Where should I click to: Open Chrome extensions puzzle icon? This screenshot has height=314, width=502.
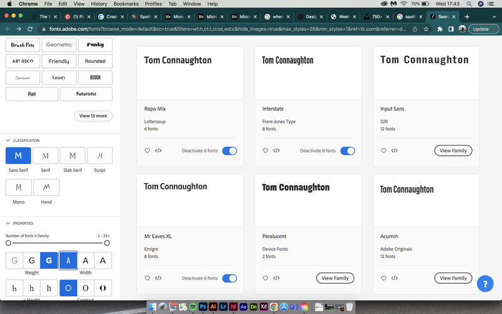tap(440, 29)
